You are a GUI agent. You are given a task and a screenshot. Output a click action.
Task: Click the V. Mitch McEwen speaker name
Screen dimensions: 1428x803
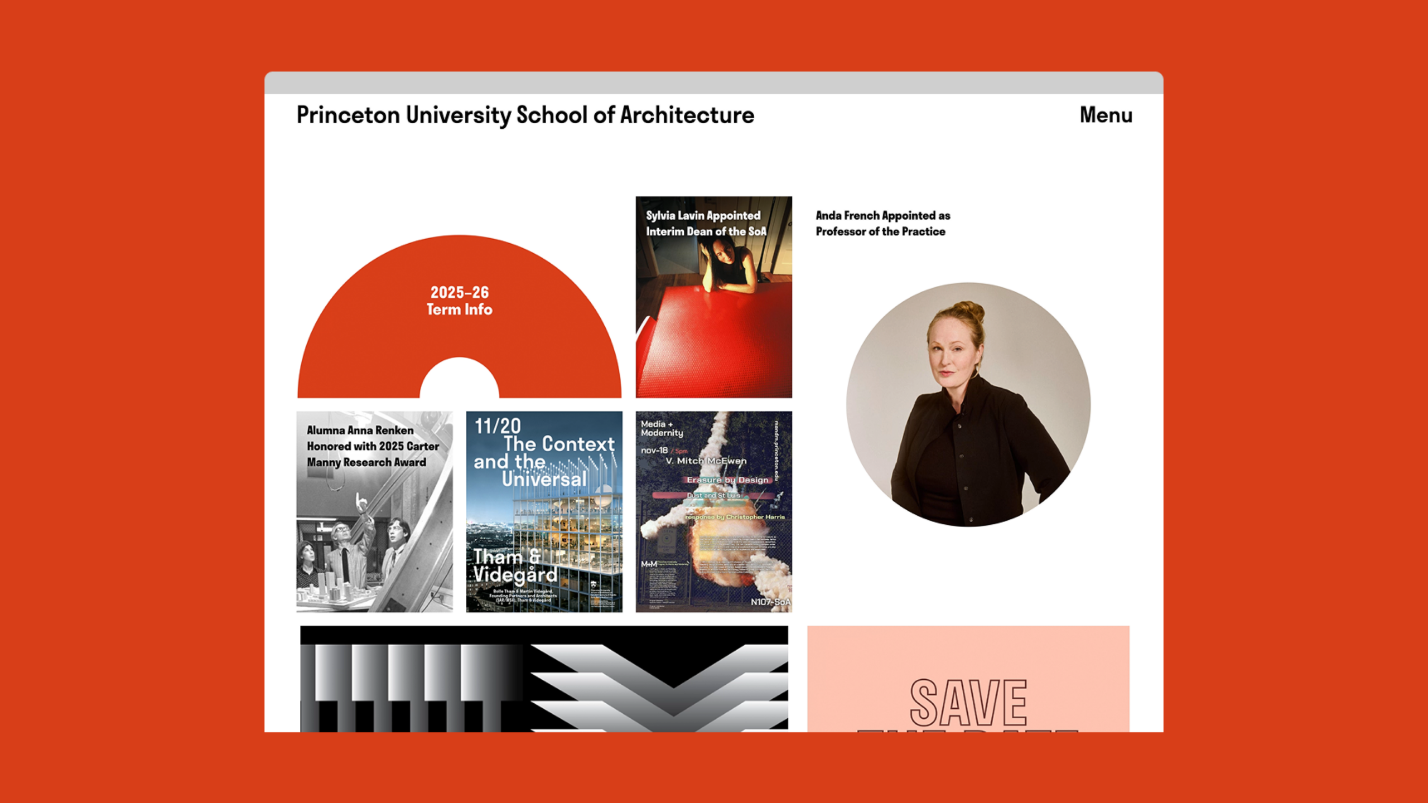point(706,461)
